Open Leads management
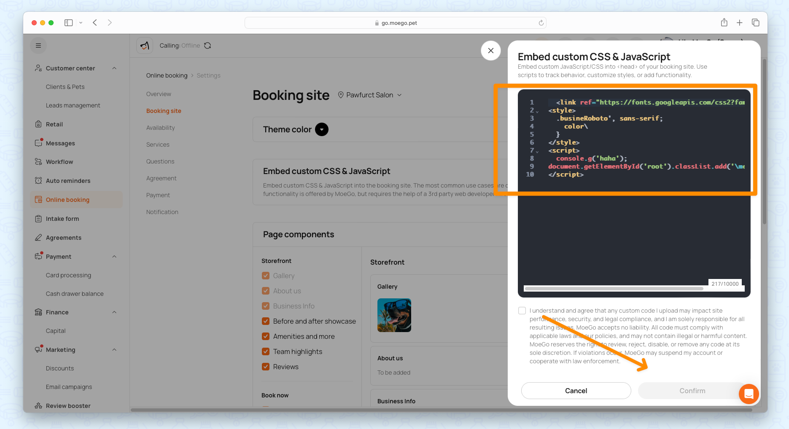The height and width of the screenshot is (429, 789). point(73,105)
